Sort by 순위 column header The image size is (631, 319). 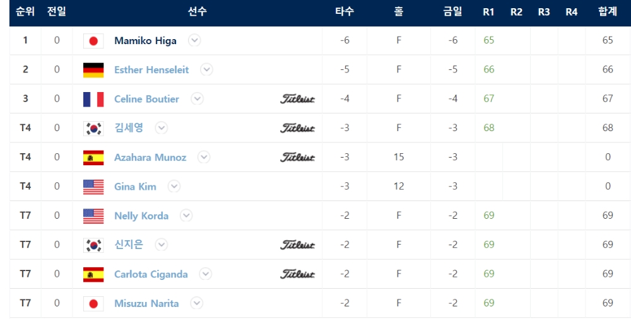tap(25, 12)
